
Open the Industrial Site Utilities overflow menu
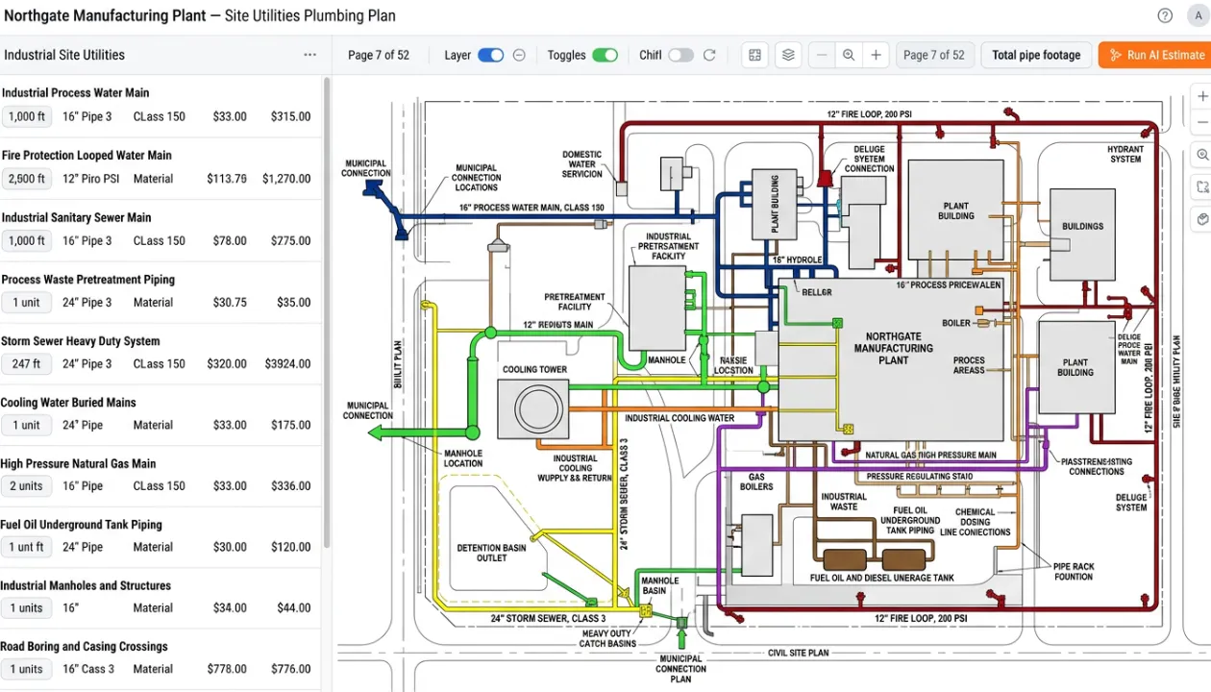coord(309,55)
